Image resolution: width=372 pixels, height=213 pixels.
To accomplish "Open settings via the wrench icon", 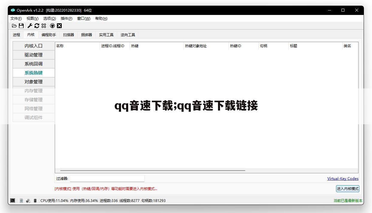I will coord(30,26).
